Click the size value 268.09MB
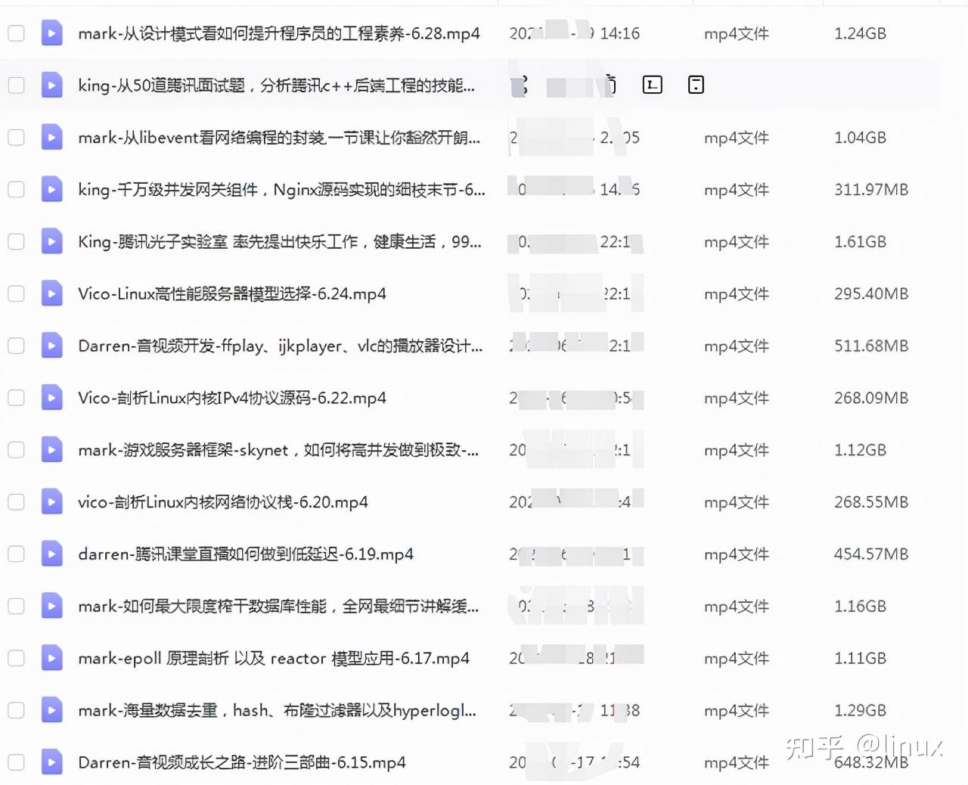The width and height of the screenshot is (968, 785). click(871, 398)
